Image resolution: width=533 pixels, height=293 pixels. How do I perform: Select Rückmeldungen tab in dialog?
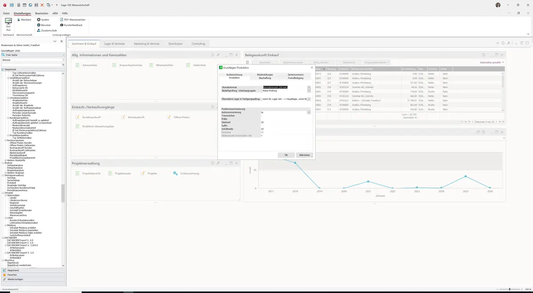[265, 75]
